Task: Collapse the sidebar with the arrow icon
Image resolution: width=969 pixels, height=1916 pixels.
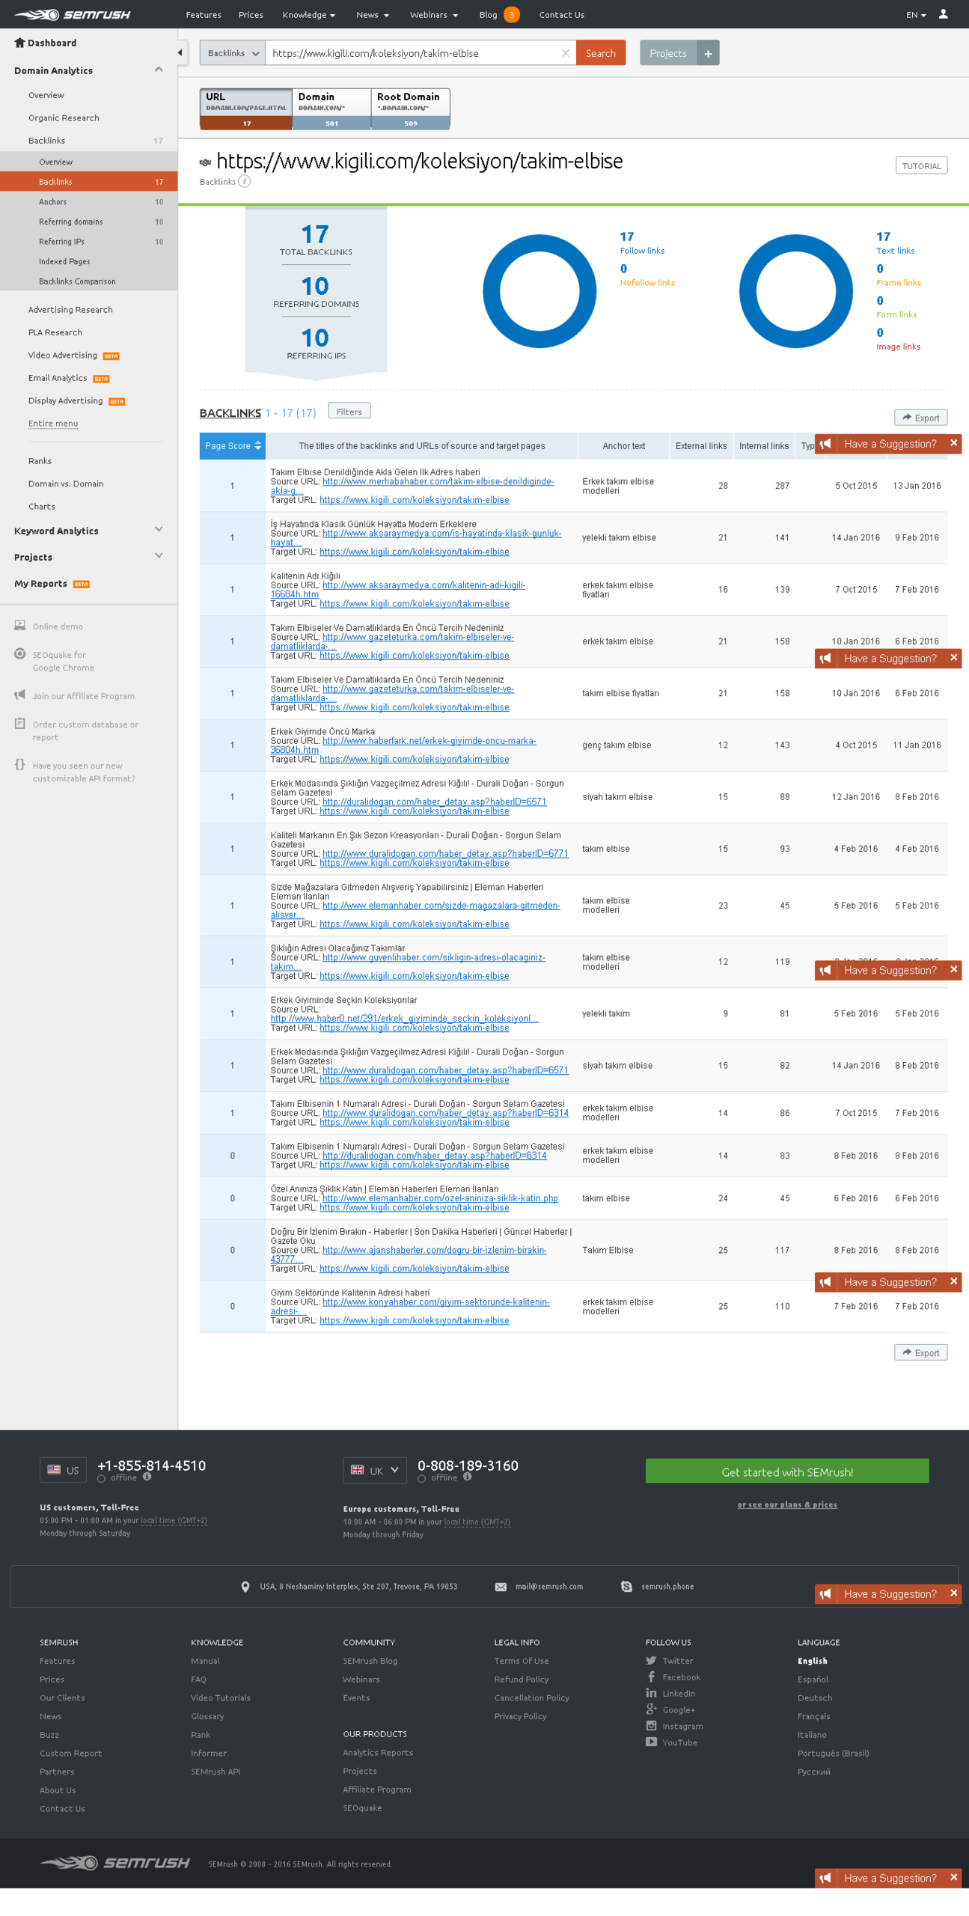Action: [180, 52]
